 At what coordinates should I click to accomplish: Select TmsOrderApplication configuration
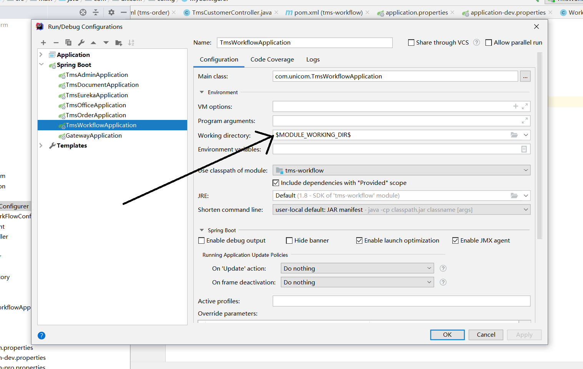point(96,115)
